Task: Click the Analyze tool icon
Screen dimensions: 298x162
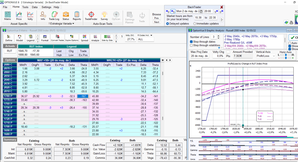Action: coord(95,38)
